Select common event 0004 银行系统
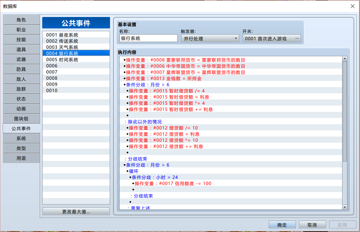 [76, 53]
